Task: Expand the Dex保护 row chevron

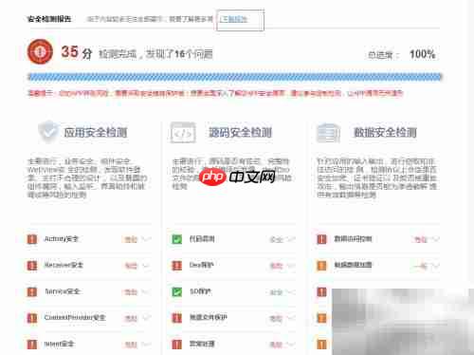Action: point(291,266)
